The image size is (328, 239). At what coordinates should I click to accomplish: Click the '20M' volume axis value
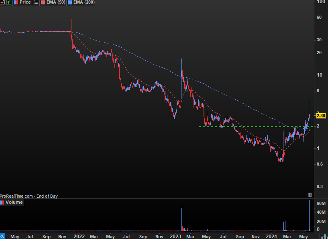321,221
